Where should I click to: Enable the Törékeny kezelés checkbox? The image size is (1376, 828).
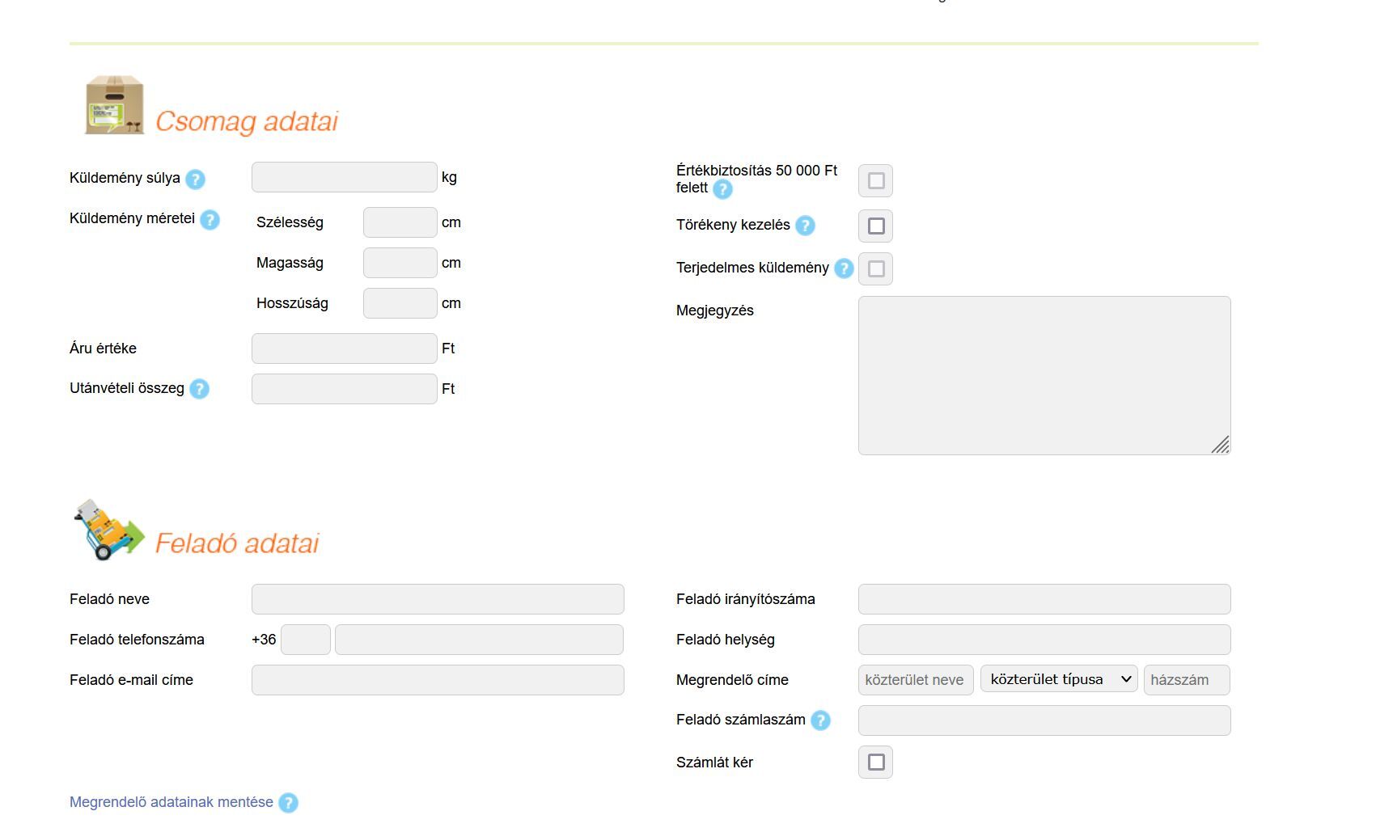[875, 226]
